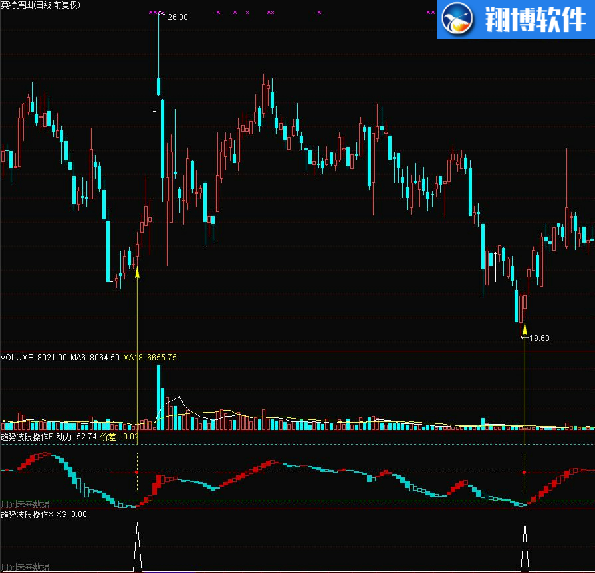The width and height of the screenshot is (595, 573).
Task: Select the 趋势波段操作X indicator name
Action: [x=27, y=515]
